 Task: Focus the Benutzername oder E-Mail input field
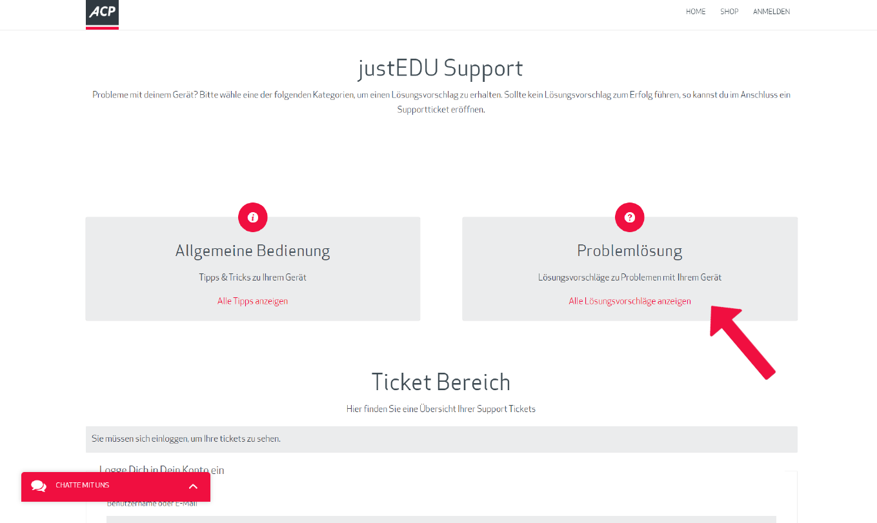[441, 518]
